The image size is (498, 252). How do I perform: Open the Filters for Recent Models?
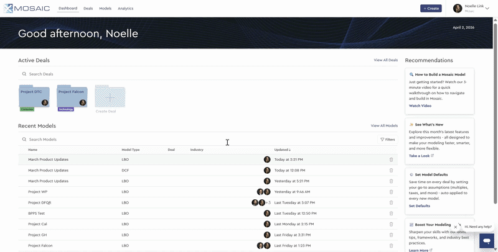tap(388, 139)
